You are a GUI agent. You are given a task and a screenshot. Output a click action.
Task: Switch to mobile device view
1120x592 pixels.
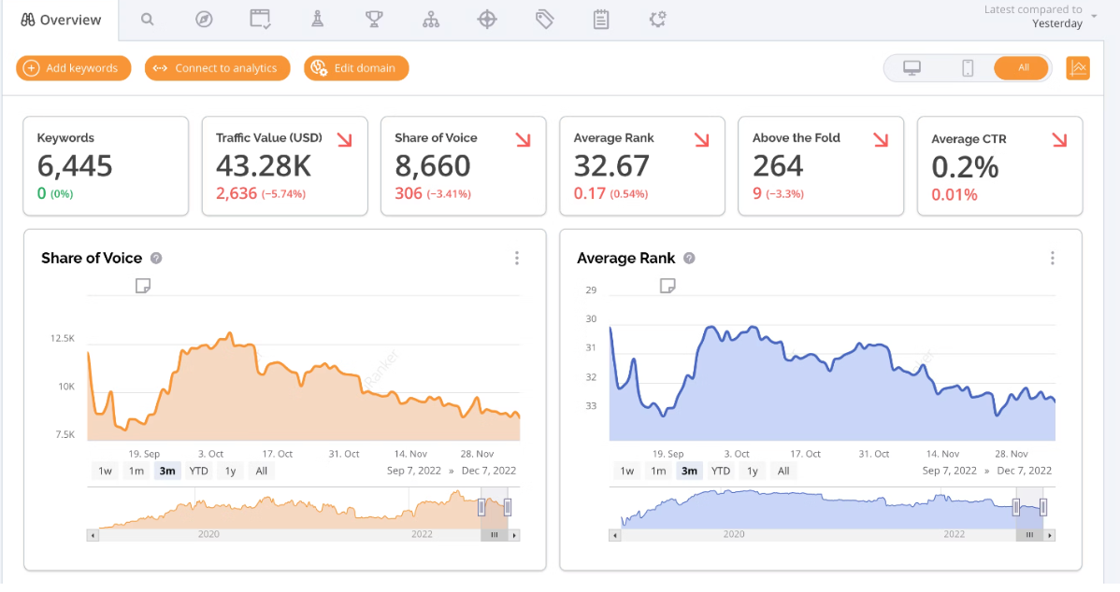tap(967, 68)
